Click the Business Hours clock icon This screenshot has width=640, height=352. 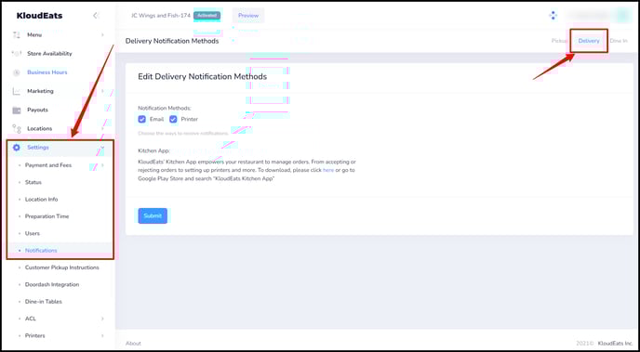pos(17,73)
